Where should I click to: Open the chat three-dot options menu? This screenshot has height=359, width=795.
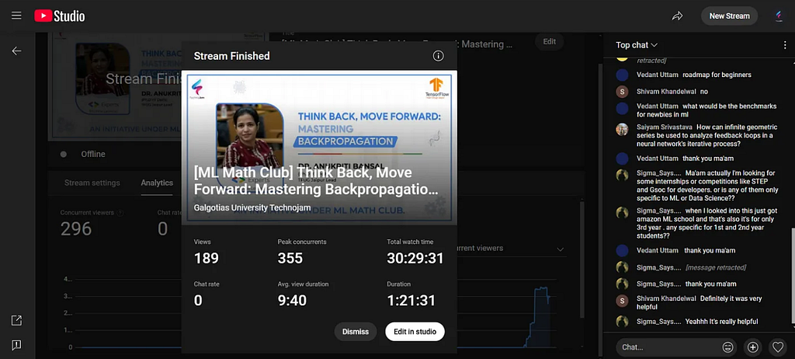coord(785,45)
